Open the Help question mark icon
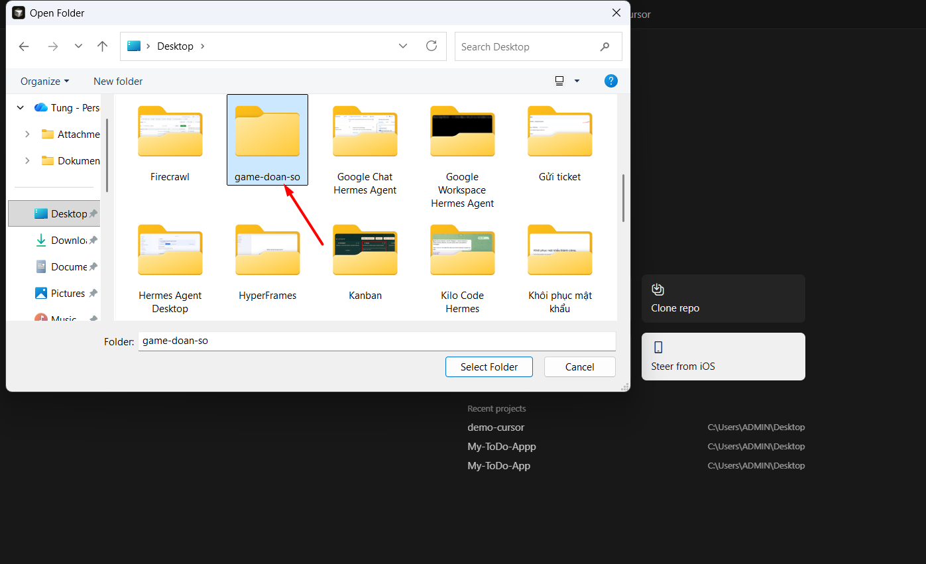Screen dimensions: 926x564 point(611,81)
